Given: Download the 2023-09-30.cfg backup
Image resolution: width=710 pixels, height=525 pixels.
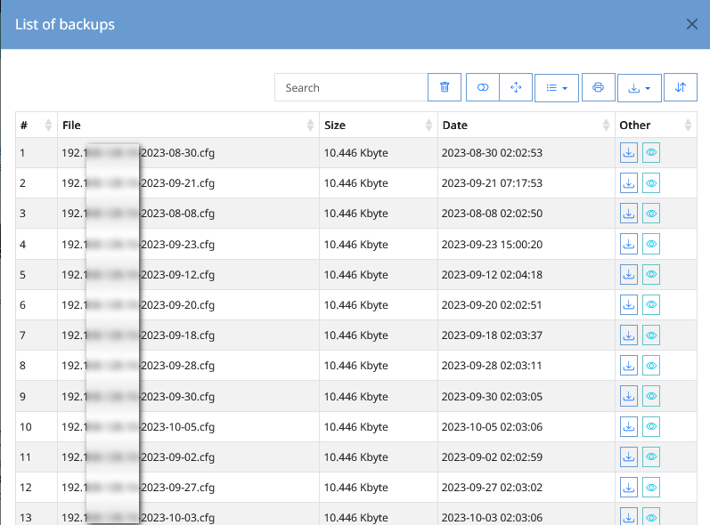Looking at the screenshot, I should point(629,396).
